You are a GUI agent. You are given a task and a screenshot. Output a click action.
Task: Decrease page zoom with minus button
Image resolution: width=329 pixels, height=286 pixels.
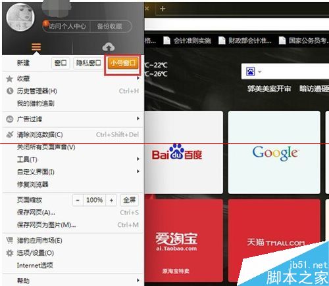78,200
